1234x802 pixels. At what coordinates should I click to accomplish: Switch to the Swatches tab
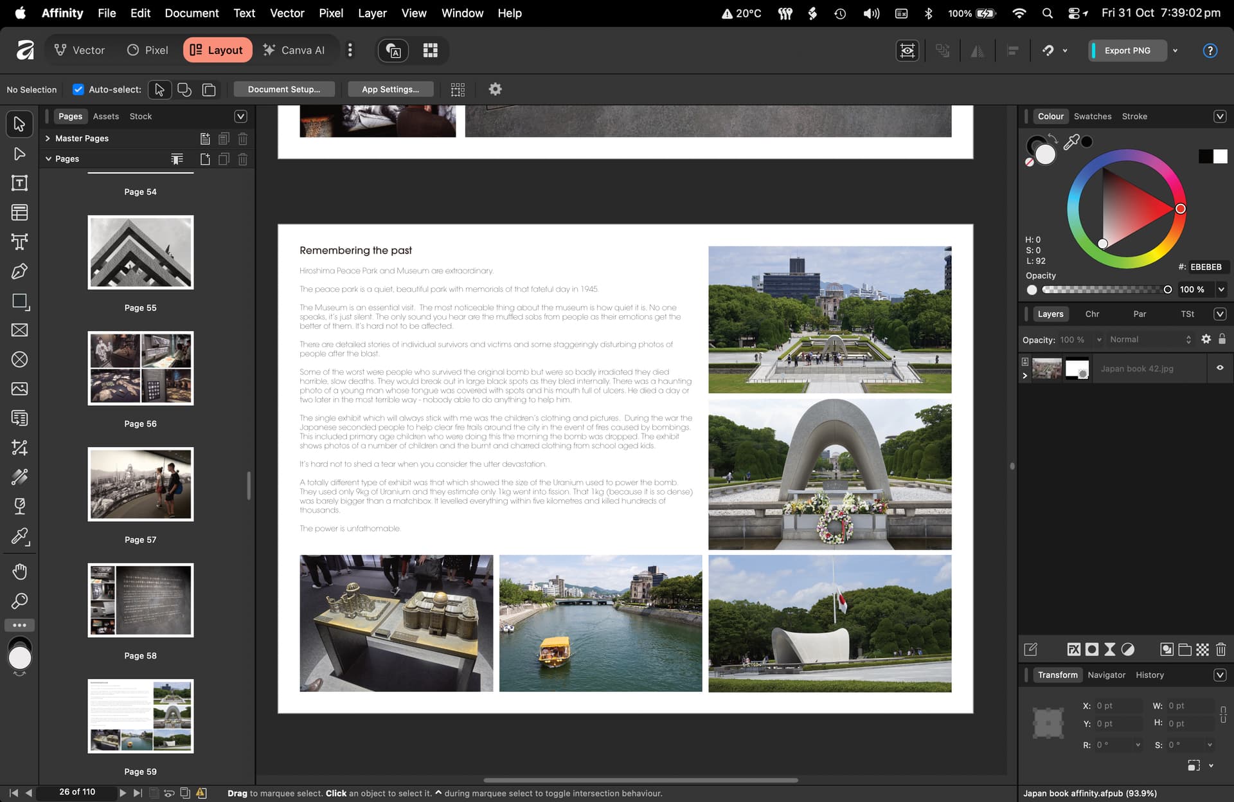pos(1092,116)
